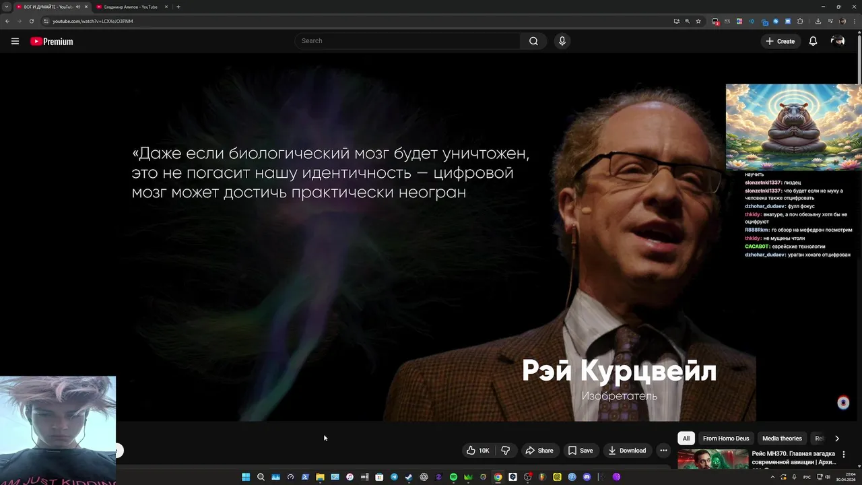Open Steam from taskbar
Viewport: 862px width, 485px height.
point(409,477)
